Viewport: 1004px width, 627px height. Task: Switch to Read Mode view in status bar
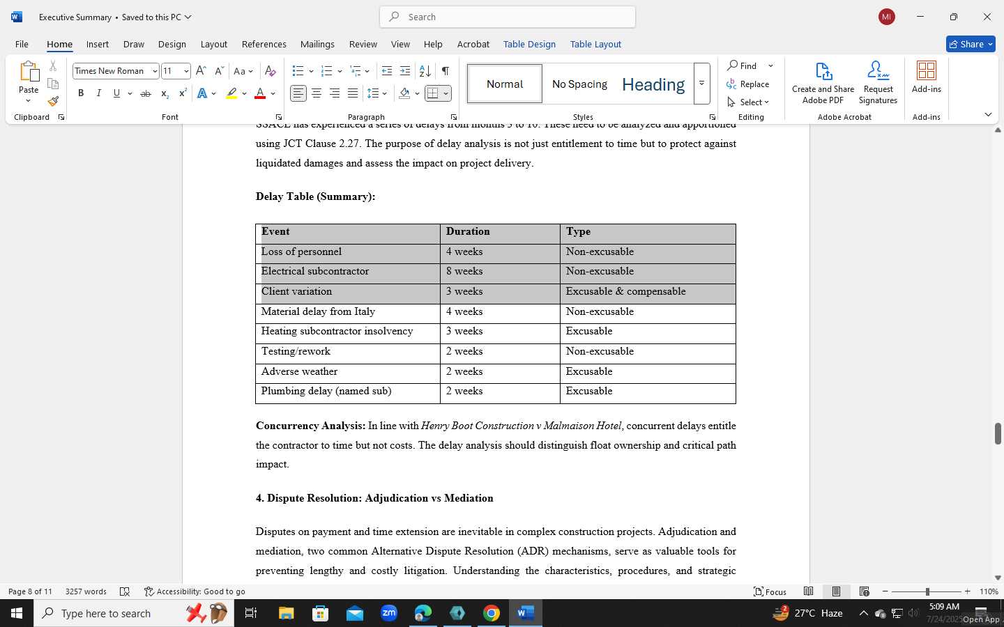coord(809,591)
